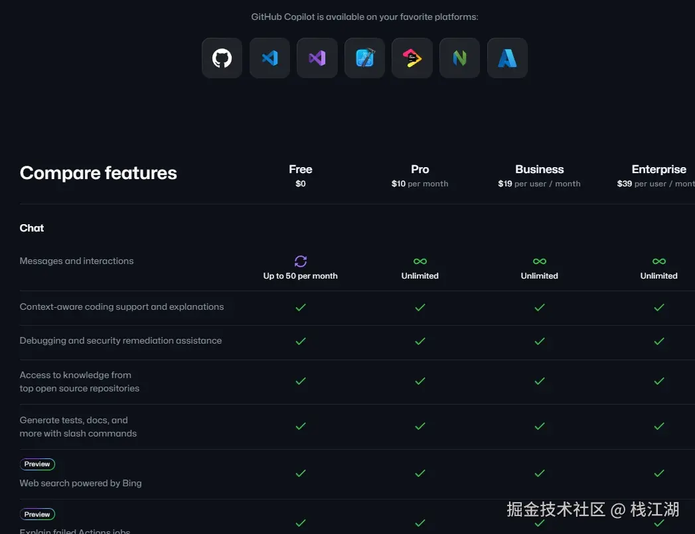The image size is (695, 534).
Task: Click the Business column infinity icon
Action: tap(540, 261)
